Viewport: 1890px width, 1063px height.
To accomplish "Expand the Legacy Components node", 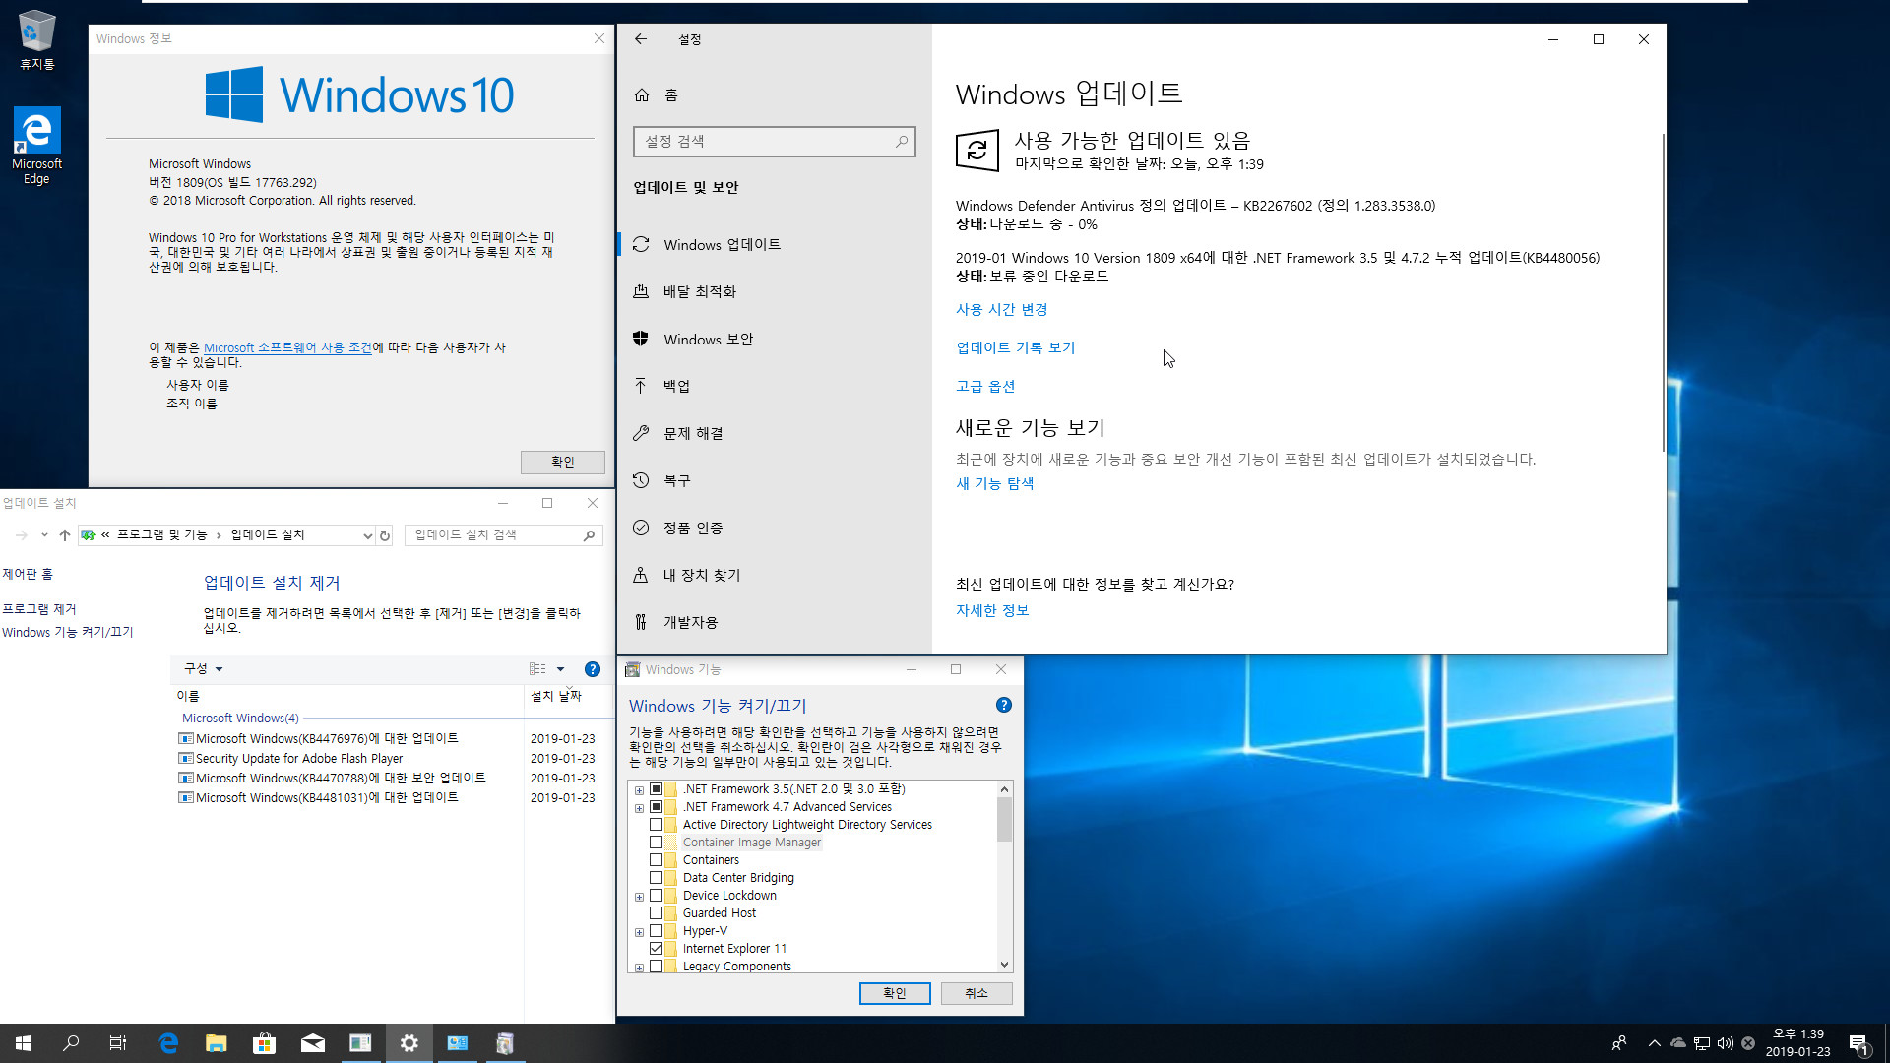I will coord(639,968).
